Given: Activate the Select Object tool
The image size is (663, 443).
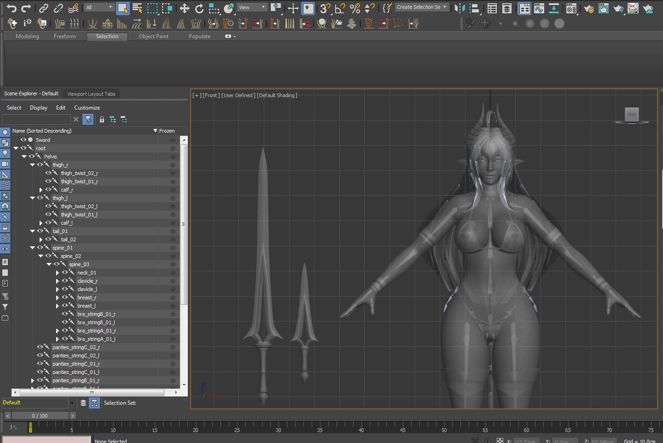Looking at the screenshot, I should pyautogui.click(x=122, y=8).
